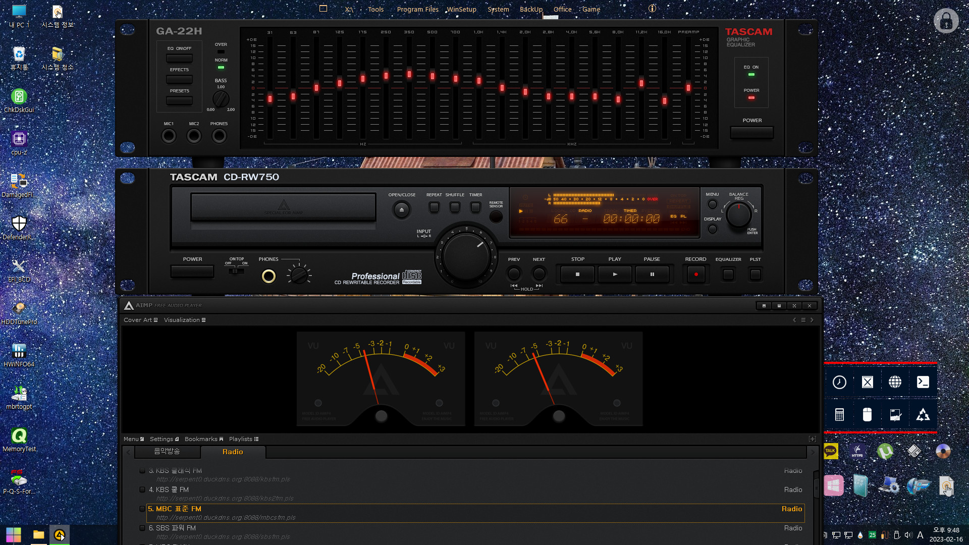Viewport: 969px width, 545px height.
Task: Open the Cover Art dropdown
Action: [141, 320]
